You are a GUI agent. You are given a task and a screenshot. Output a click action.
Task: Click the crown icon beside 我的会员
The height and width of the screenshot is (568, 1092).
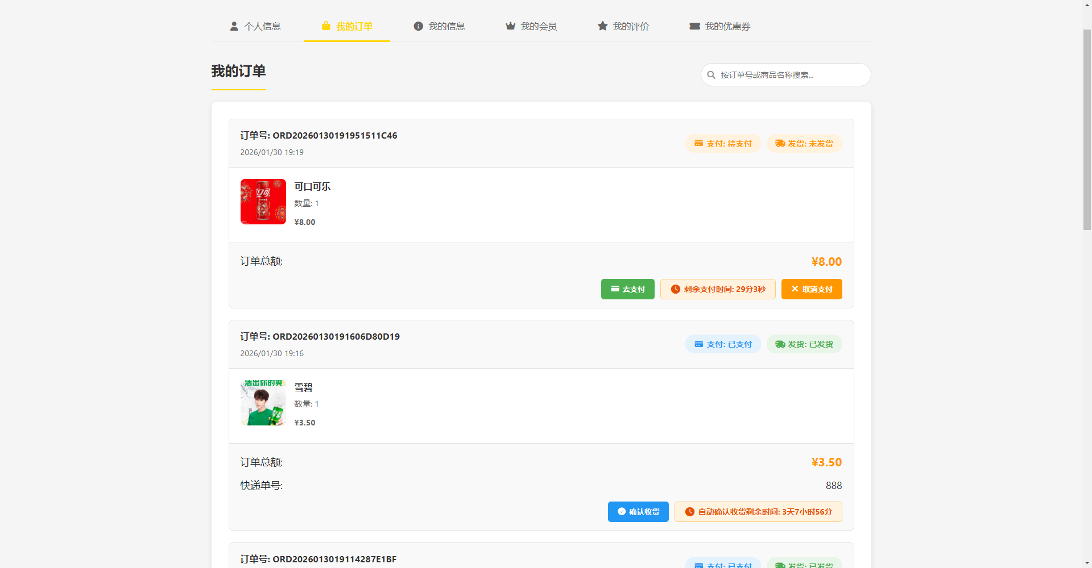point(510,26)
